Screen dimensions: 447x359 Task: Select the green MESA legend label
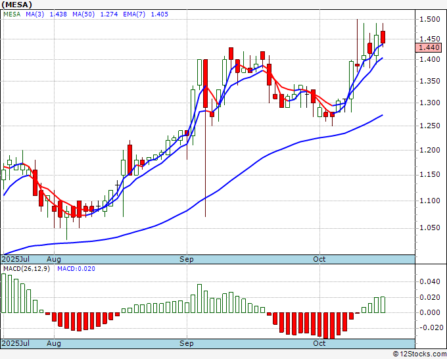click(12, 14)
